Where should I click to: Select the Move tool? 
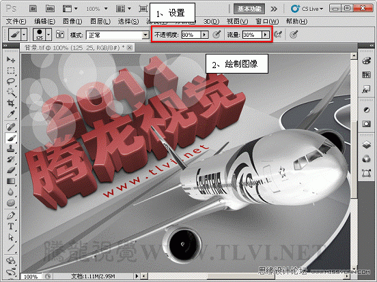(x=11, y=59)
